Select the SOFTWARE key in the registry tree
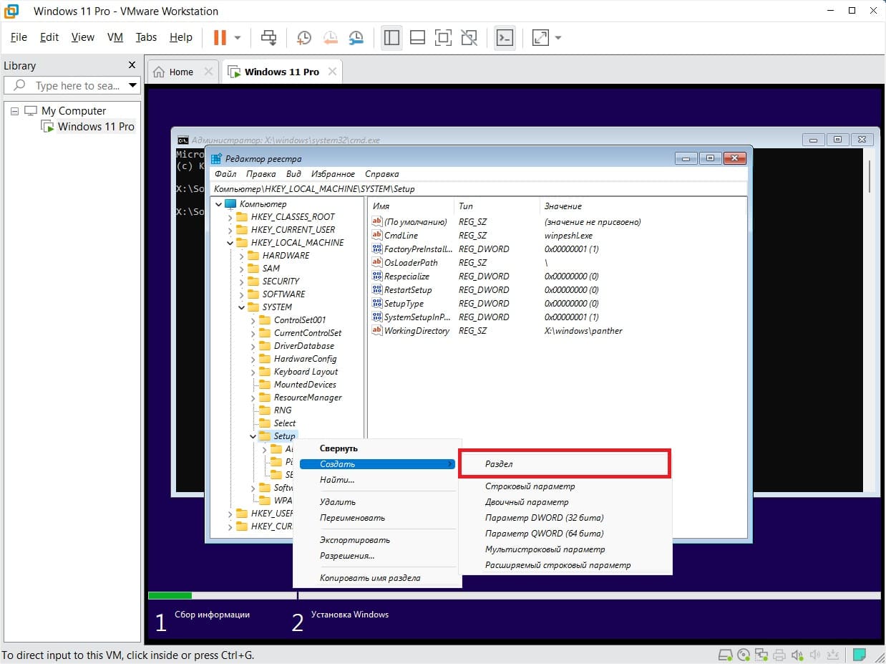Image resolution: width=886 pixels, height=664 pixels. [283, 294]
